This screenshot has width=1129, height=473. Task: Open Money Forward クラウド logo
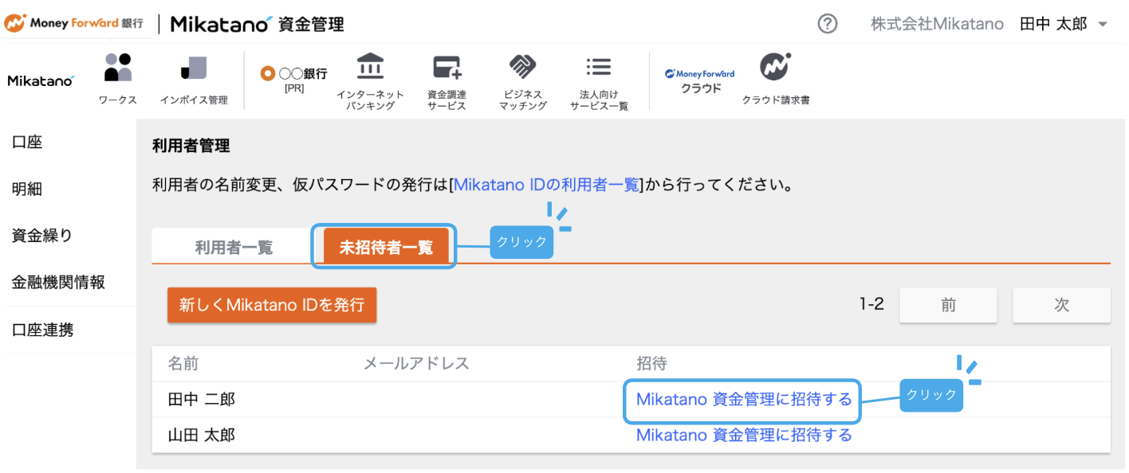[x=700, y=80]
